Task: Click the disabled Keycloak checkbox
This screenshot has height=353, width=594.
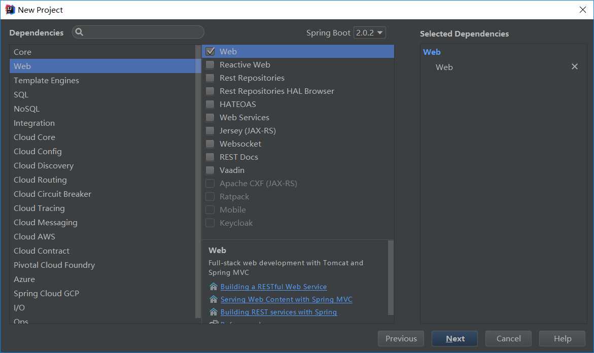Action: pyautogui.click(x=210, y=223)
